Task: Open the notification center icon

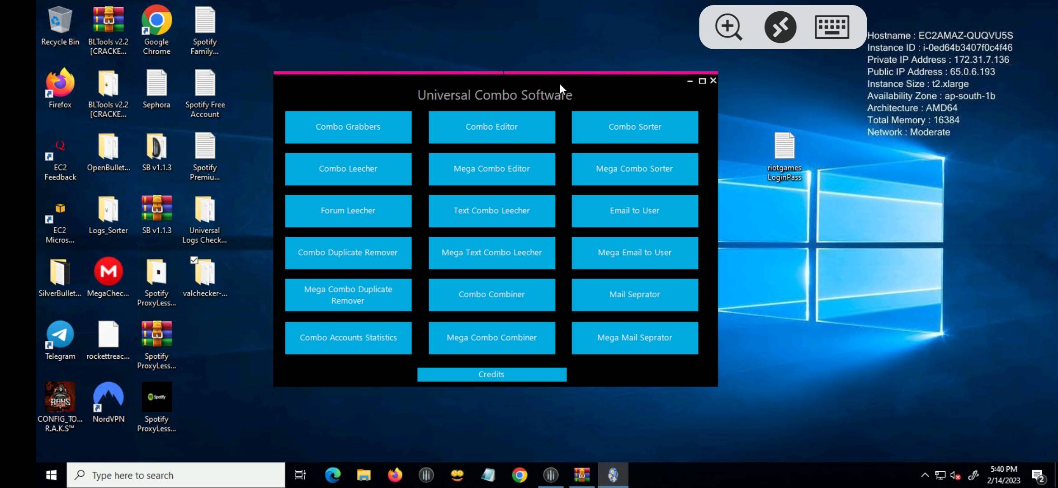Action: [1037, 475]
